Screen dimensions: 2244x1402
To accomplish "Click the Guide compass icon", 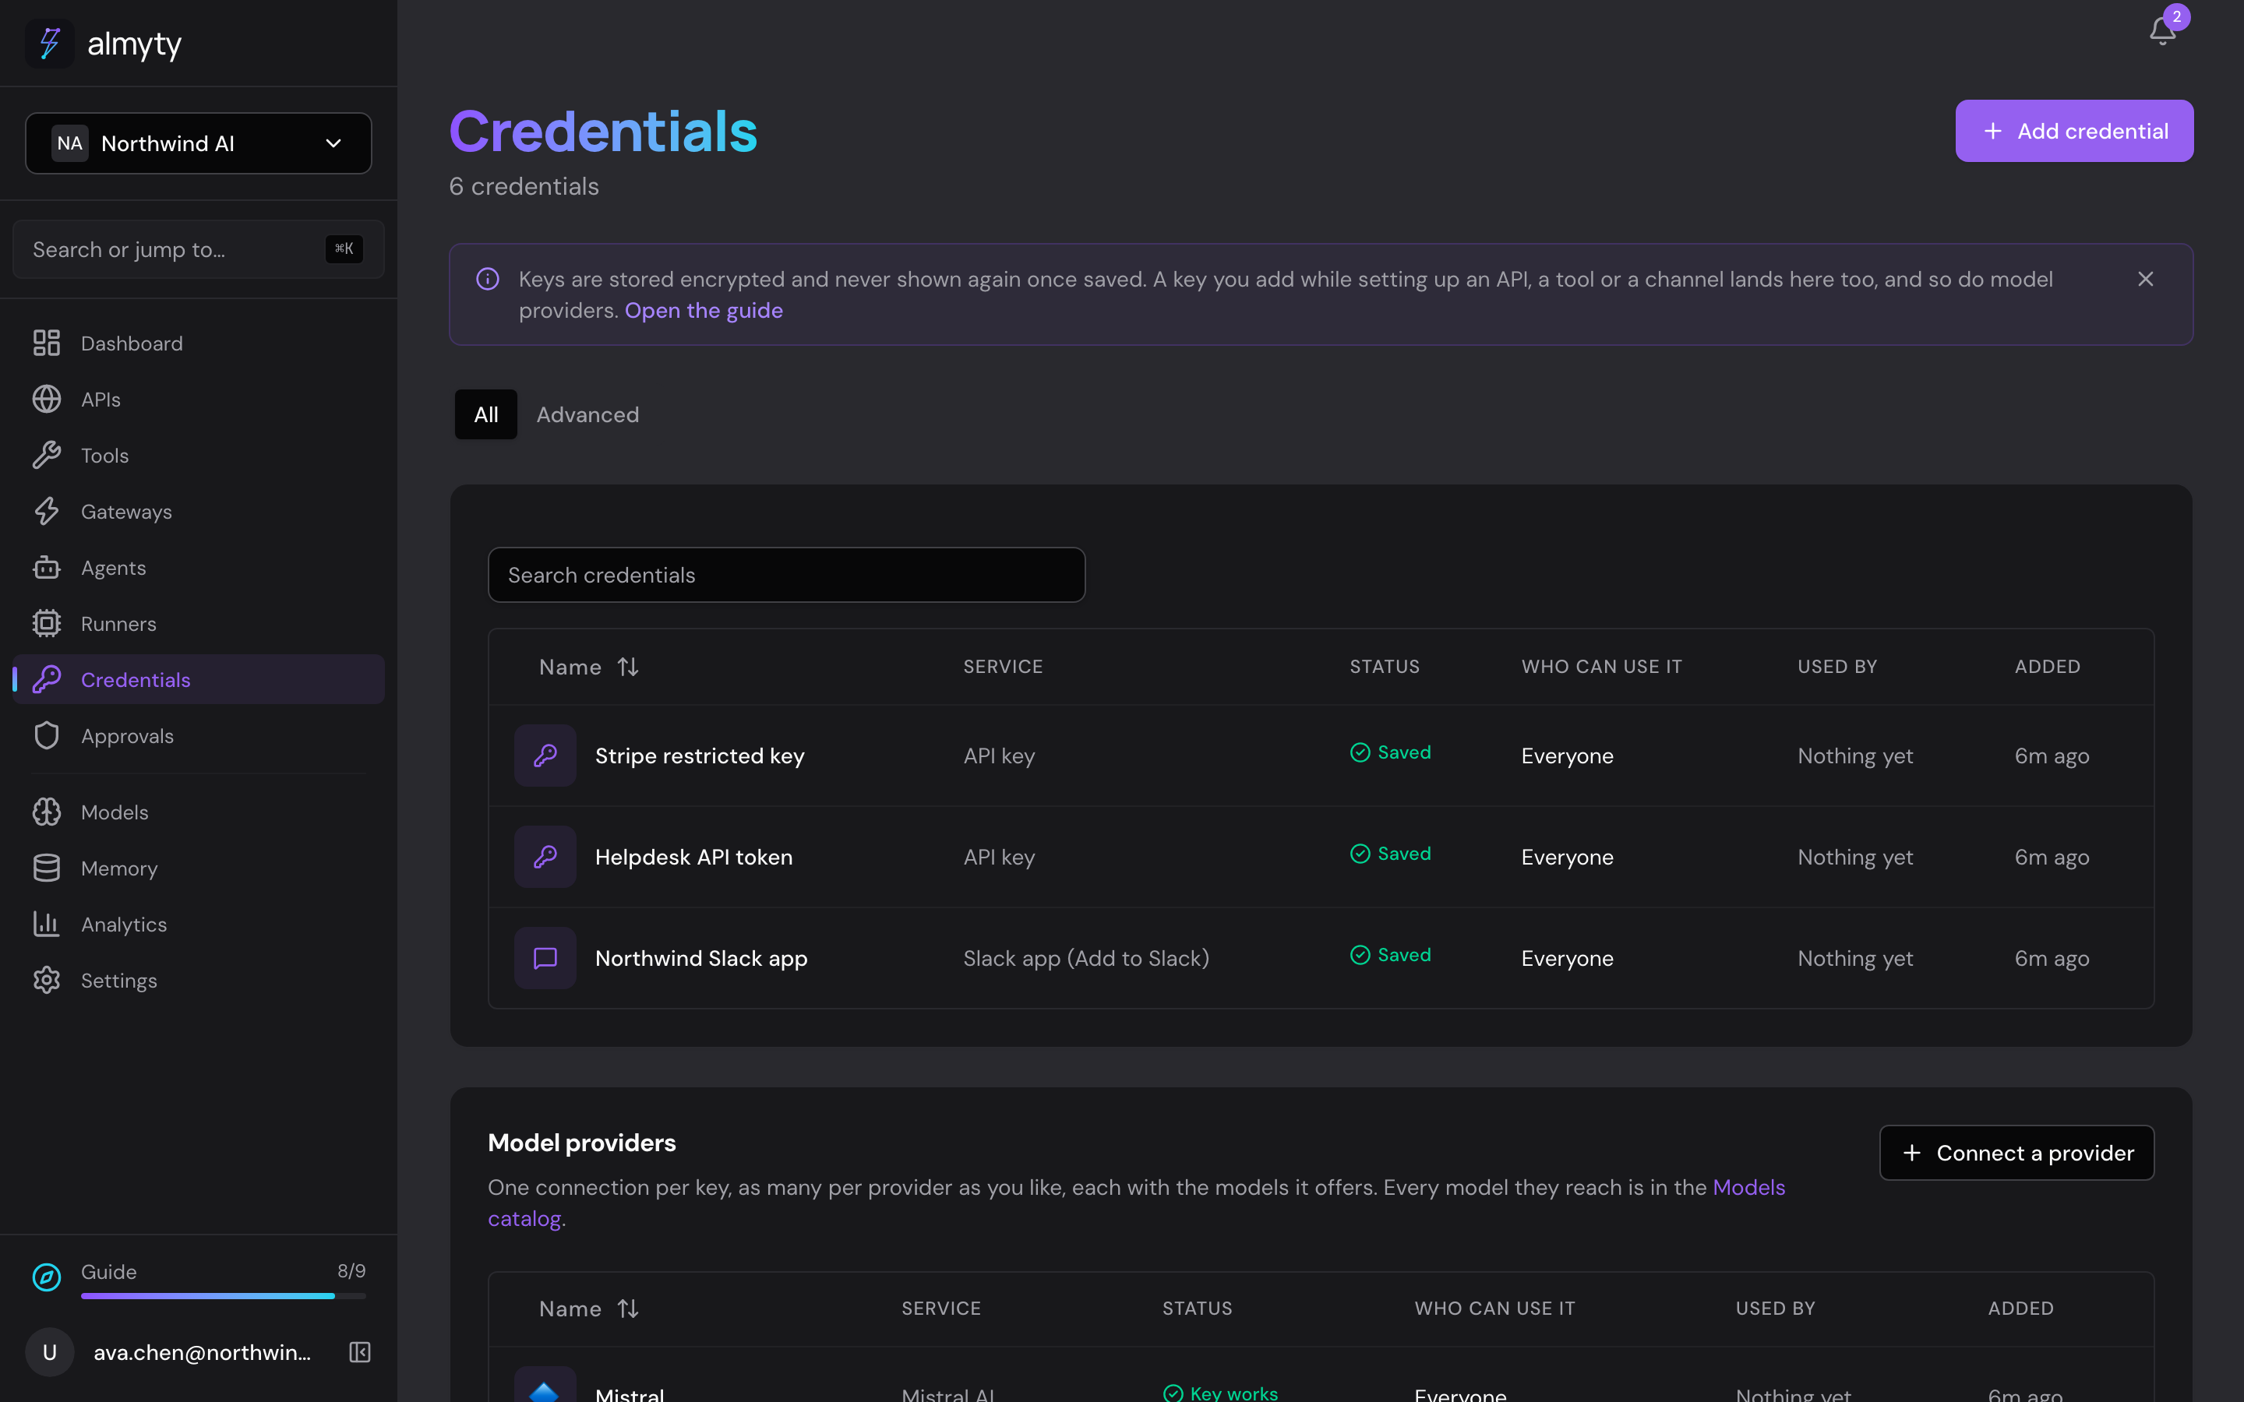I will pos(47,1277).
